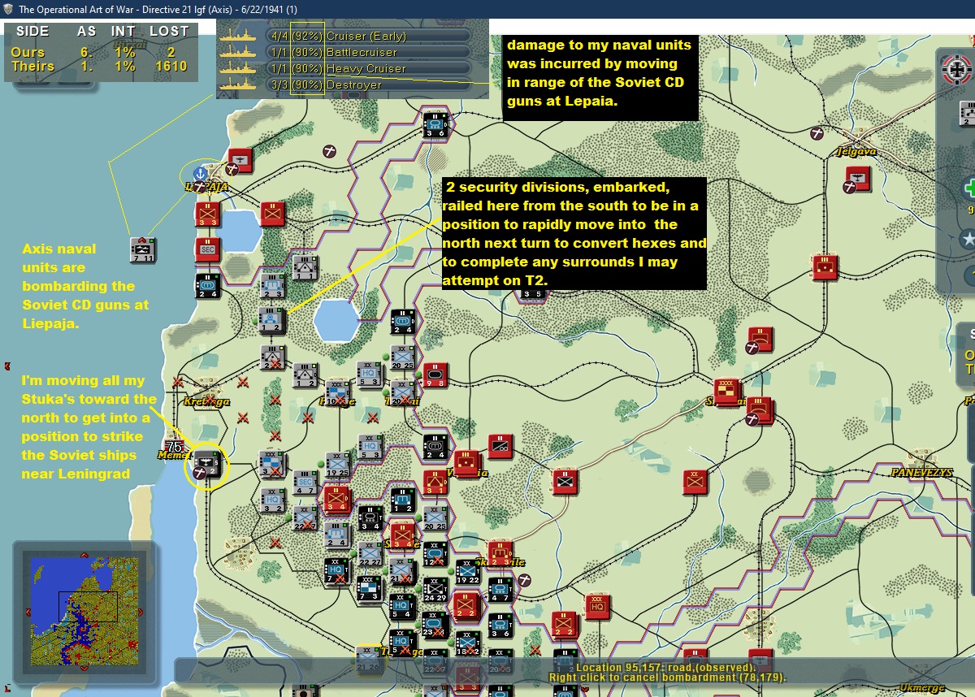Select the HQ 5-4 unit
Viewport: 975px width, 697px height.
tap(402, 608)
